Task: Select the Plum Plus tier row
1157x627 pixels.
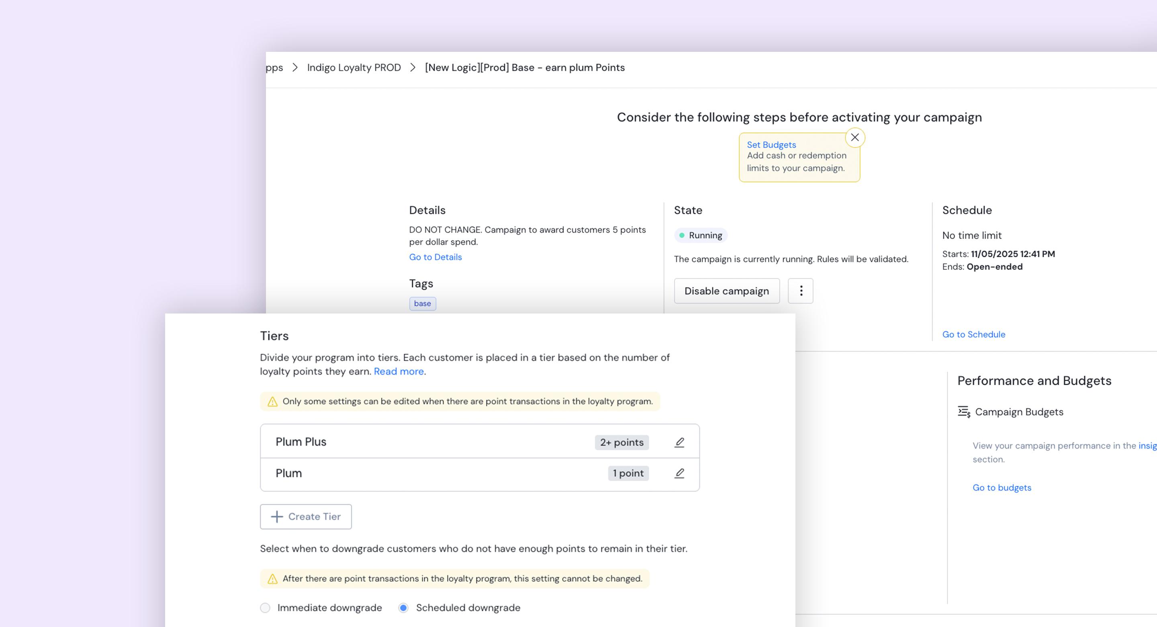Action: (480, 441)
